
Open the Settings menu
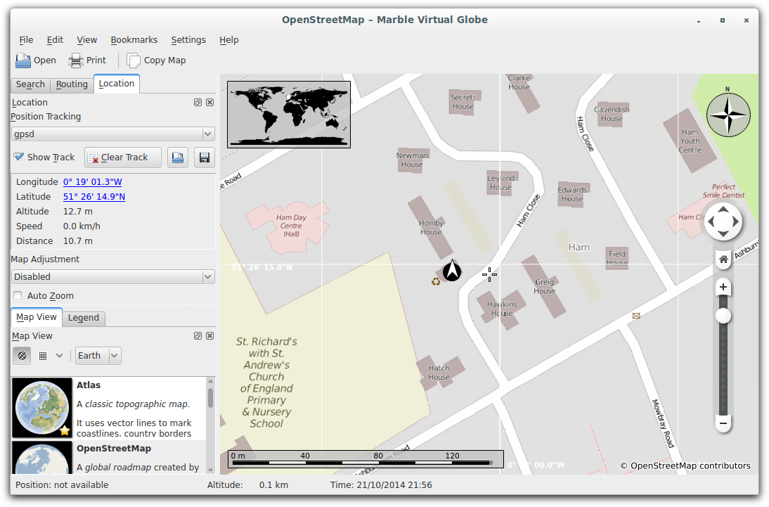coord(188,40)
